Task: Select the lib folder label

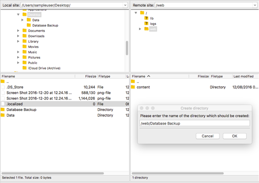Action: [x=152, y=18]
